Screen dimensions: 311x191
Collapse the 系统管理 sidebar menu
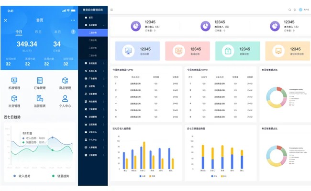point(92,25)
